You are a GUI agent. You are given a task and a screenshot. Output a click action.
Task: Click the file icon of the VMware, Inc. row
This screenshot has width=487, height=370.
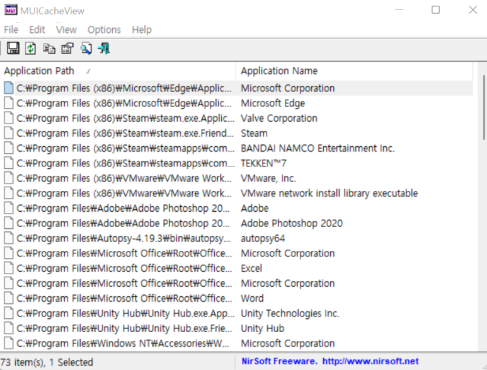click(x=9, y=178)
